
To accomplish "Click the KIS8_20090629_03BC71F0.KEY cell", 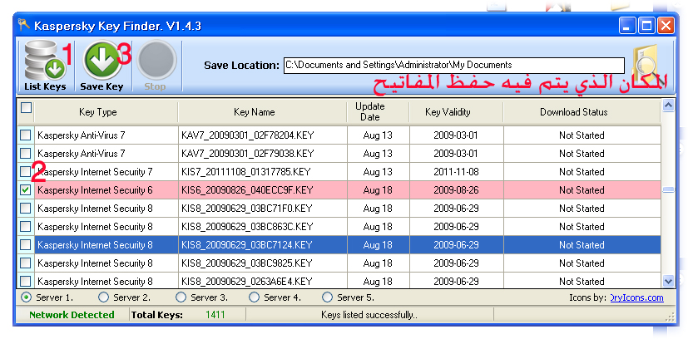I will click(x=262, y=209).
